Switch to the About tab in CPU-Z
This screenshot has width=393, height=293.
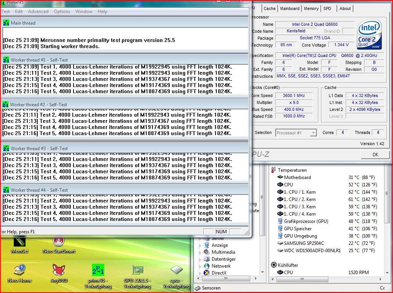(345, 8)
